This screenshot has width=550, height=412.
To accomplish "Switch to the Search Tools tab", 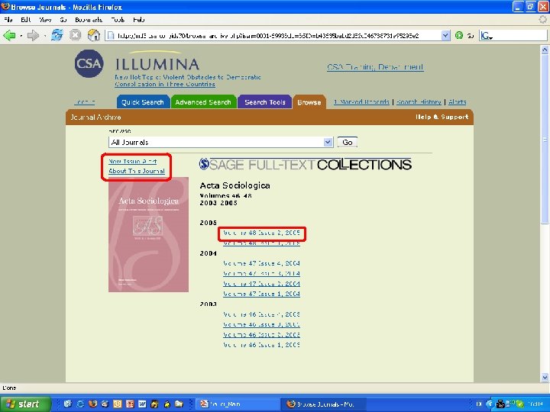I will pos(265,102).
